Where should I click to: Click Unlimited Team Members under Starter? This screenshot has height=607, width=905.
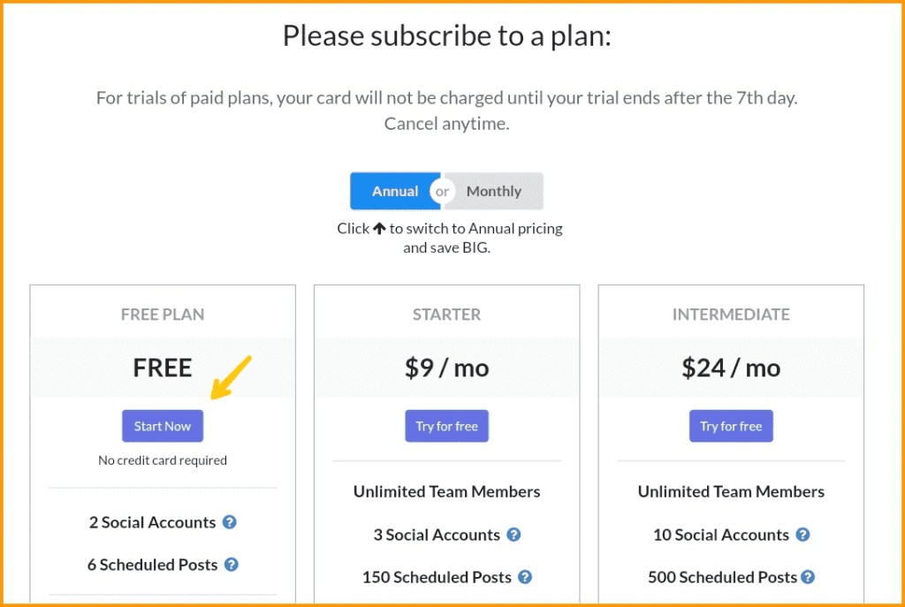tap(446, 491)
